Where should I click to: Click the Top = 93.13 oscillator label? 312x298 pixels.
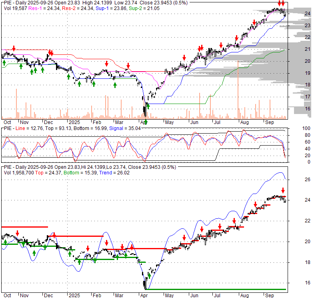(58, 128)
